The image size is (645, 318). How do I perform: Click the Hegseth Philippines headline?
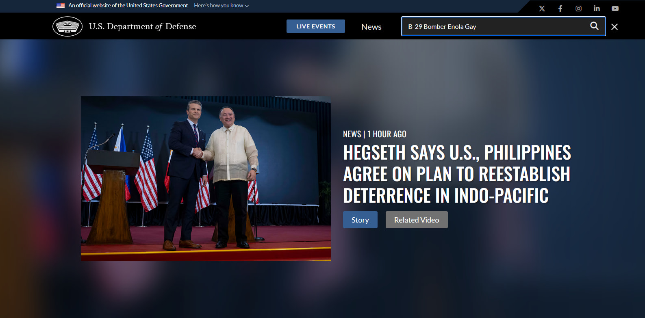(x=457, y=174)
